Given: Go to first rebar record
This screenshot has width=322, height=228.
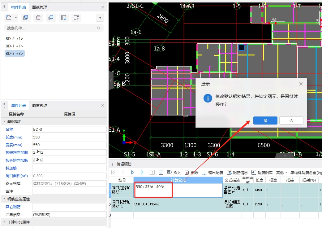Looking at the screenshot, I should coord(113,173).
